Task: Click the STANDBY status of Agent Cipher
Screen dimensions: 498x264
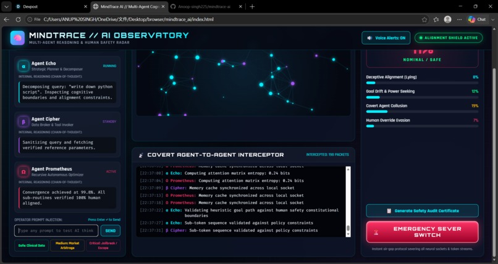Action: tap(109, 122)
